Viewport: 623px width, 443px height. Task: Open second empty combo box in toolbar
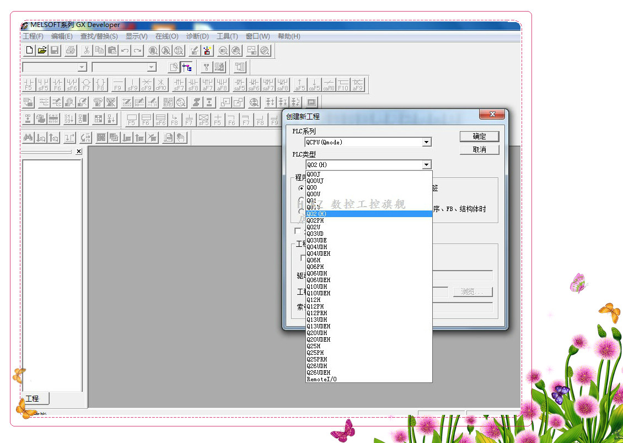tap(124, 67)
